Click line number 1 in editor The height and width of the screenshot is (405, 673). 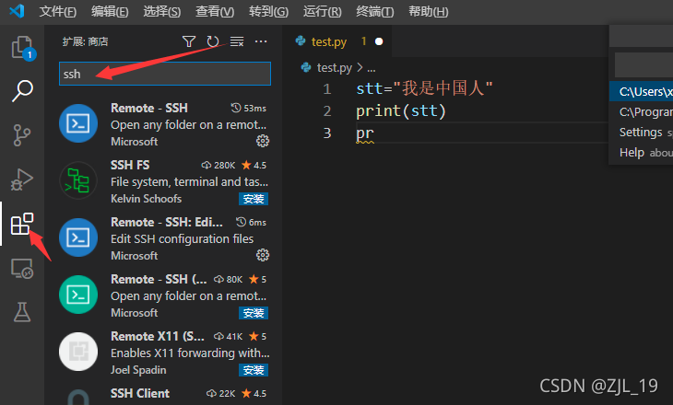point(327,88)
